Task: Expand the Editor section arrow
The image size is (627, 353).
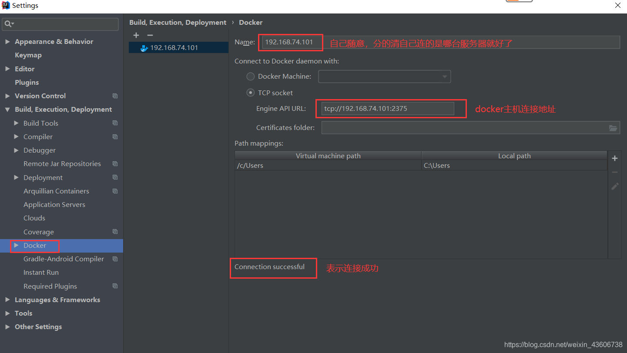Action: click(7, 69)
